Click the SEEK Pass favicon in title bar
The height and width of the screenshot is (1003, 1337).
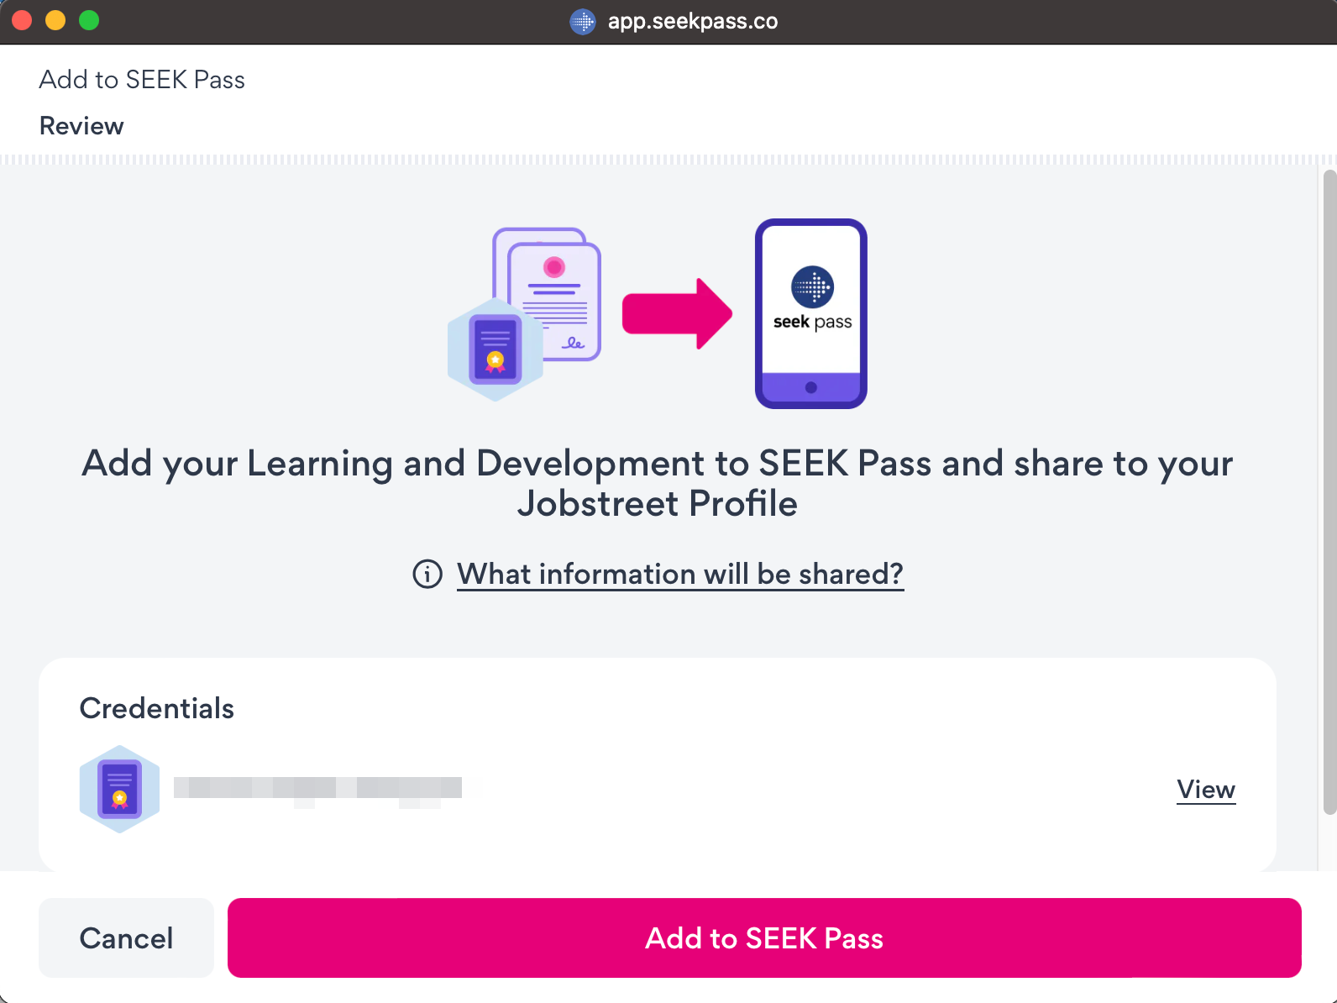pos(583,21)
